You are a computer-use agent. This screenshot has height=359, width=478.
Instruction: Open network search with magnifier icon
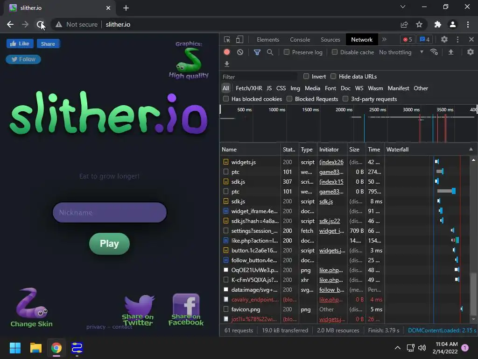[x=270, y=52]
